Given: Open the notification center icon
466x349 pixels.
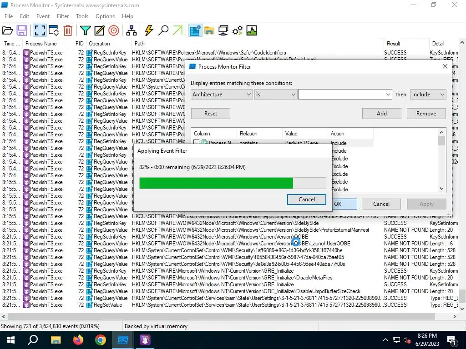Looking at the screenshot, I should (452, 340).
